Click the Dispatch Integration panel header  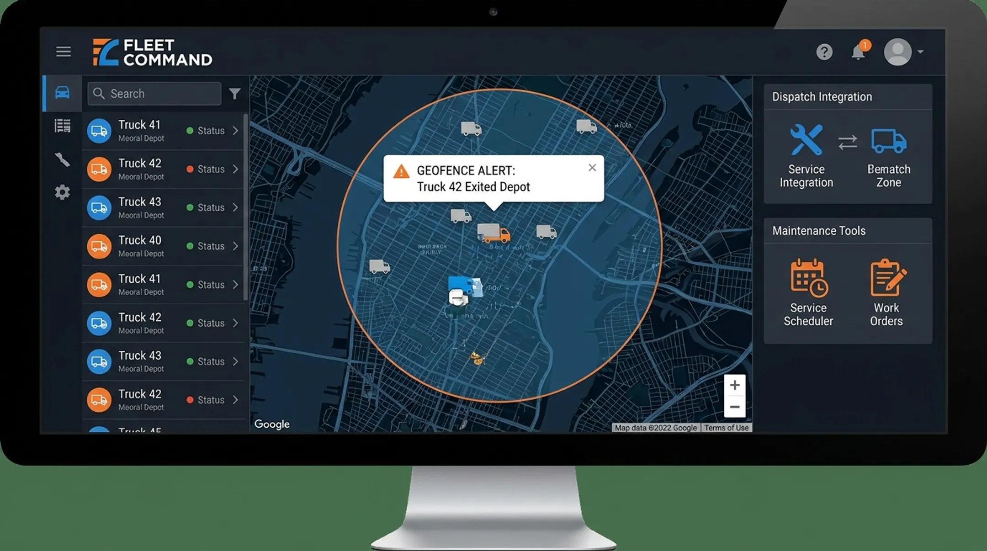coord(848,97)
